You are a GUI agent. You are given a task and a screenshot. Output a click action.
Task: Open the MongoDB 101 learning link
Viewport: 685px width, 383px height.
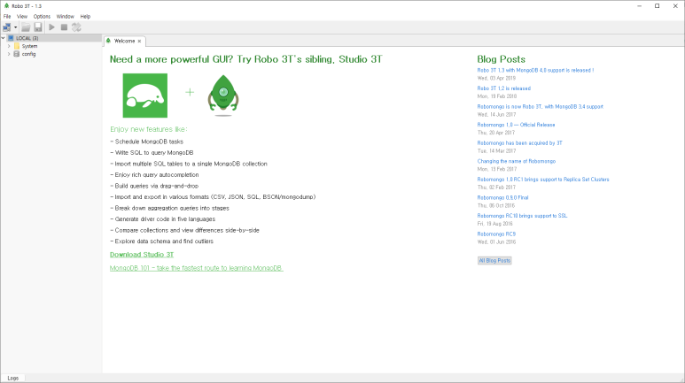[x=196, y=268]
